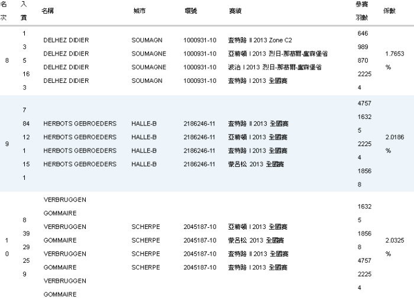Click the first HERBOTS GEBROEDERS name entry

click(x=80, y=124)
